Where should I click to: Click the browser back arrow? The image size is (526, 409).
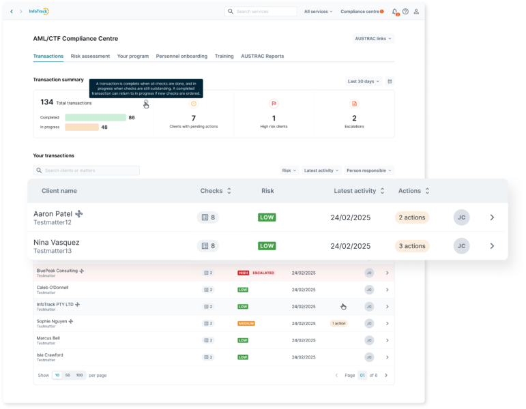pyautogui.click(x=12, y=12)
